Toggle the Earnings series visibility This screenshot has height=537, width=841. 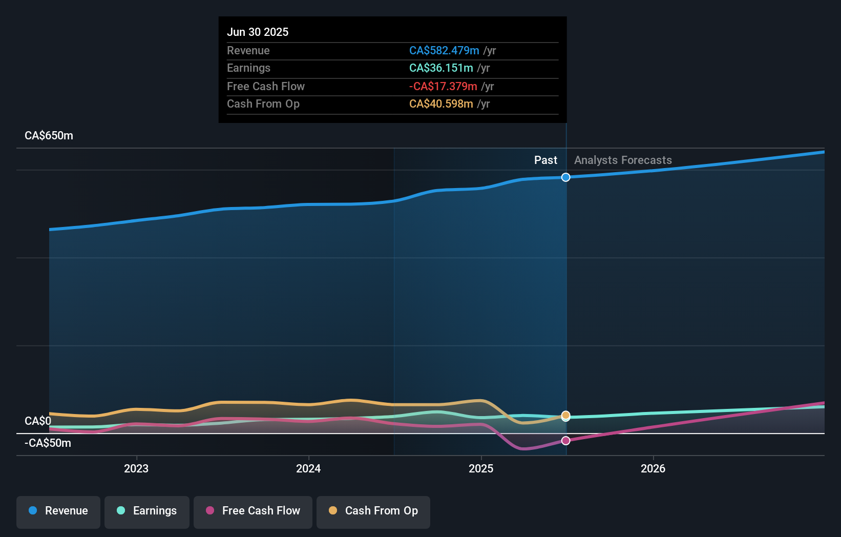click(x=146, y=512)
